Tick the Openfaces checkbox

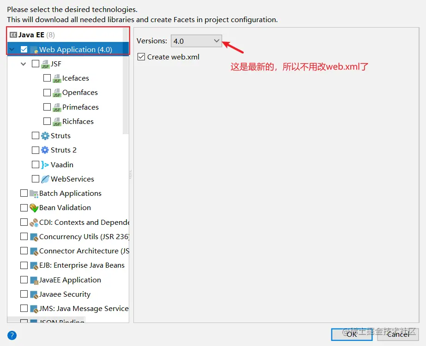pyautogui.click(x=47, y=93)
